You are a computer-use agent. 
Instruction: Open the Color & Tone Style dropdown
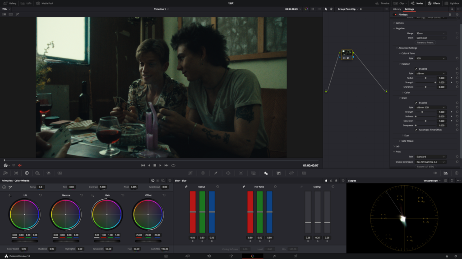430,58
